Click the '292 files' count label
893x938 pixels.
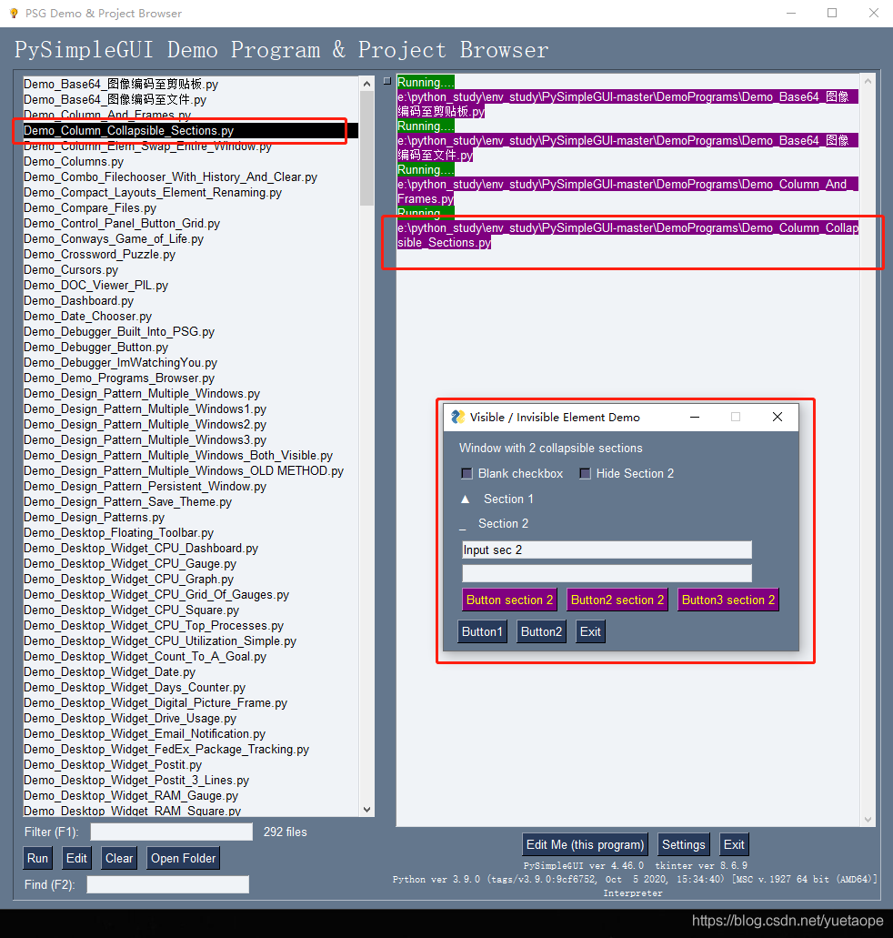click(286, 832)
